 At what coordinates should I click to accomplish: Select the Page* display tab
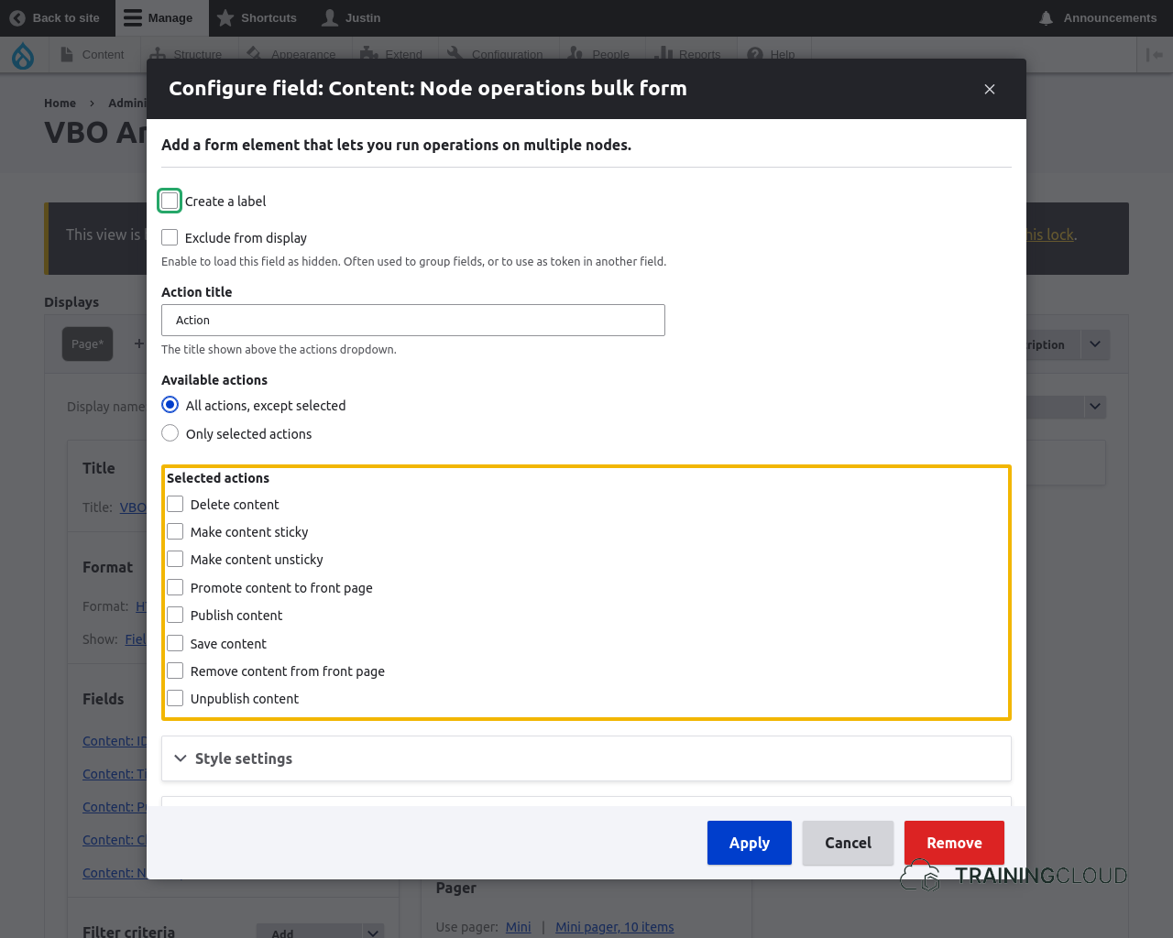point(88,344)
